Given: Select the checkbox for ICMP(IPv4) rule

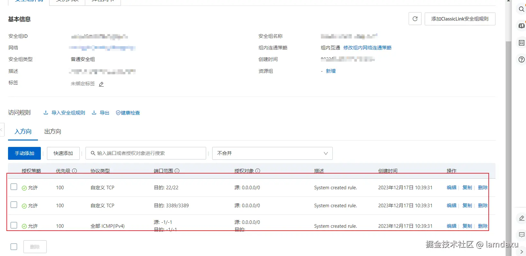Looking at the screenshot, I should 14,225.
